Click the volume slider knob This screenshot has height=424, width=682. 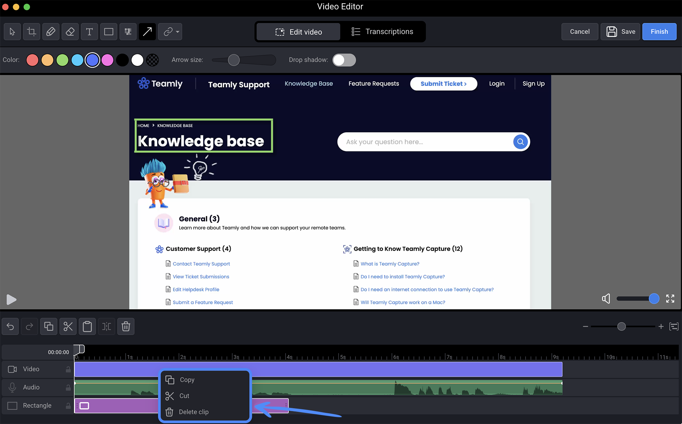654,299
